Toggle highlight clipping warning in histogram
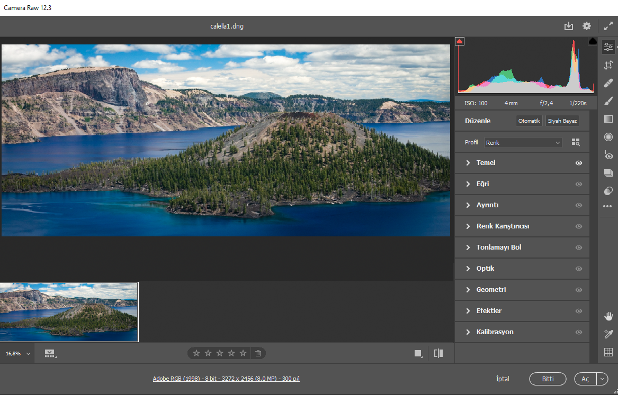Screen dimensions: 618x395 click(593, 41)
